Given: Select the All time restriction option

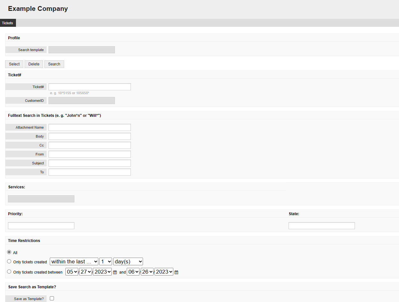Looking at the screenshot, I should point(9,252).
